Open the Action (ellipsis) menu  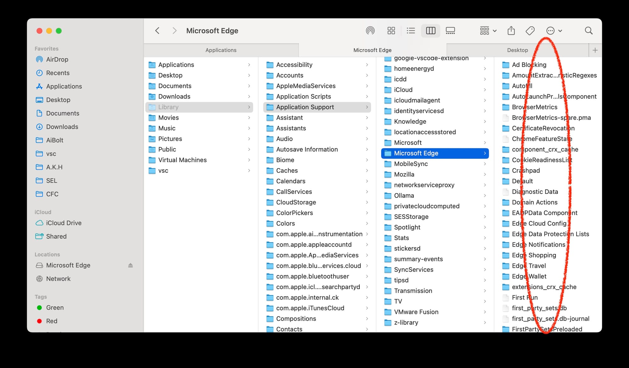coord(554,30)
